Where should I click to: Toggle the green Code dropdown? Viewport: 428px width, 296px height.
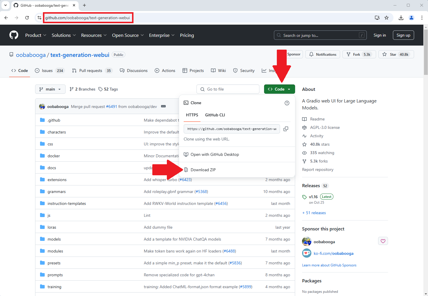(279, 89)
